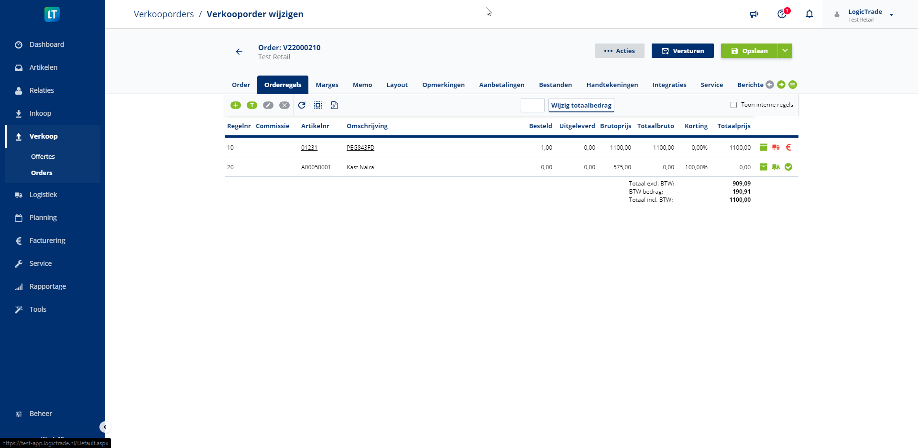This screenshot has width=918, height=448.
Task: Click the Versturen button
Action: coord(682,51)
